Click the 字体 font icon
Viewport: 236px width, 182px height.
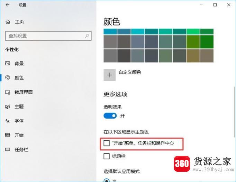pyautogui.click(x=8, y=121)
